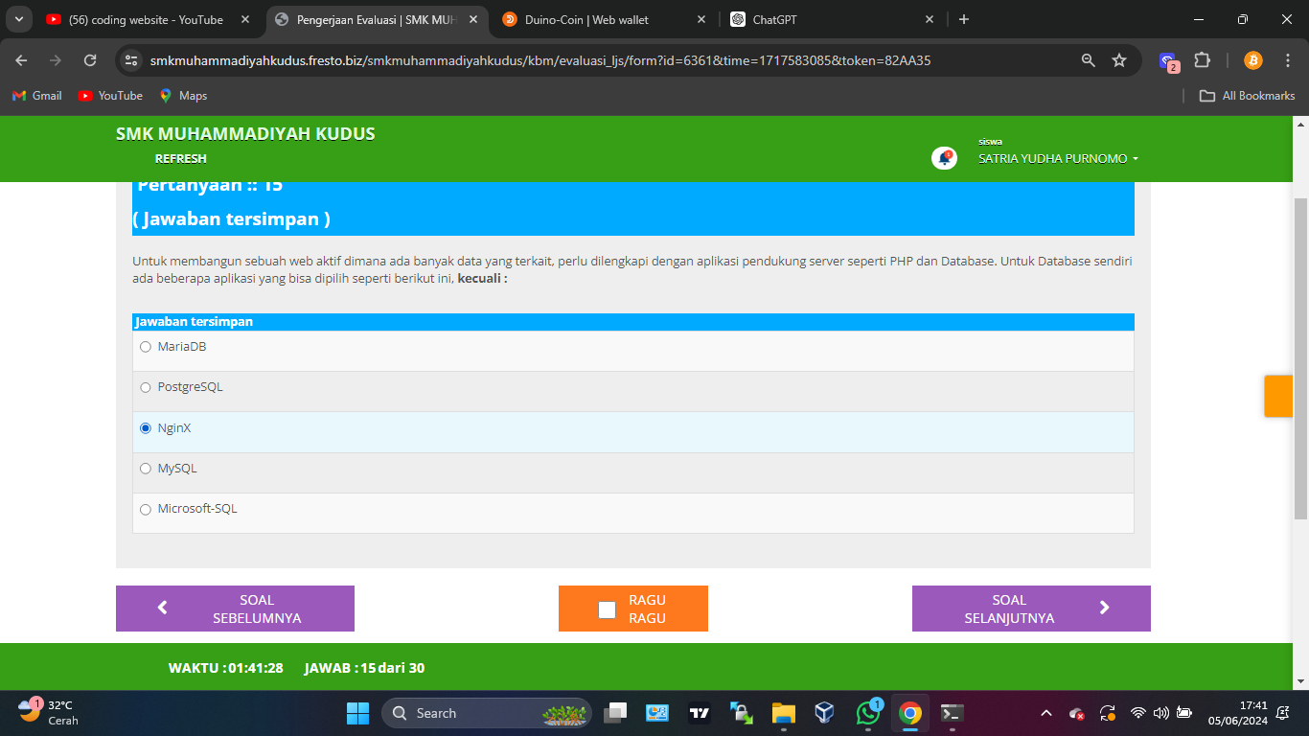Image resolution: width=1309 pixels, height=736 pixels.
Task: Switch to the coding website YouTube tab
Action: (146, 19)
